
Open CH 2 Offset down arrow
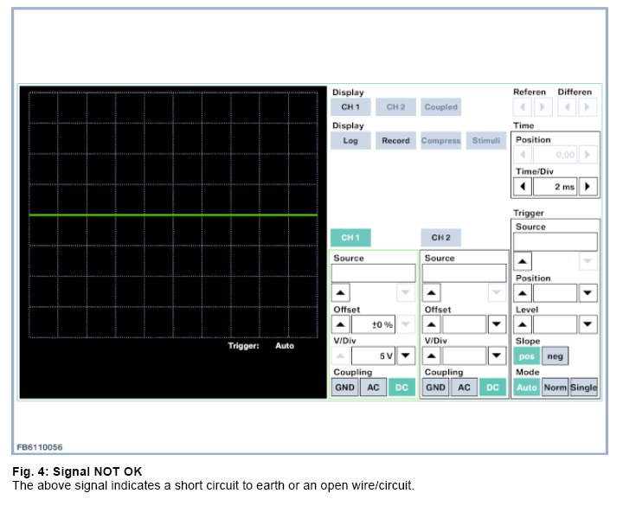497,325
